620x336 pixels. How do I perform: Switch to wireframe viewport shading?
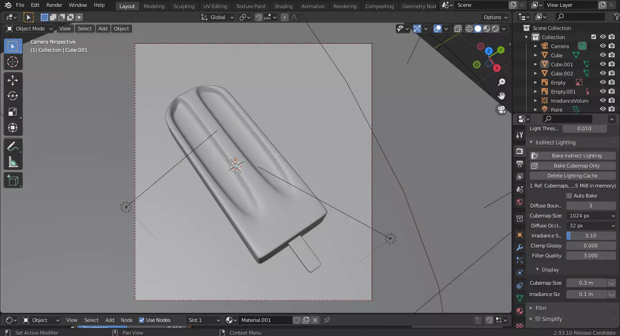point(469,29)
